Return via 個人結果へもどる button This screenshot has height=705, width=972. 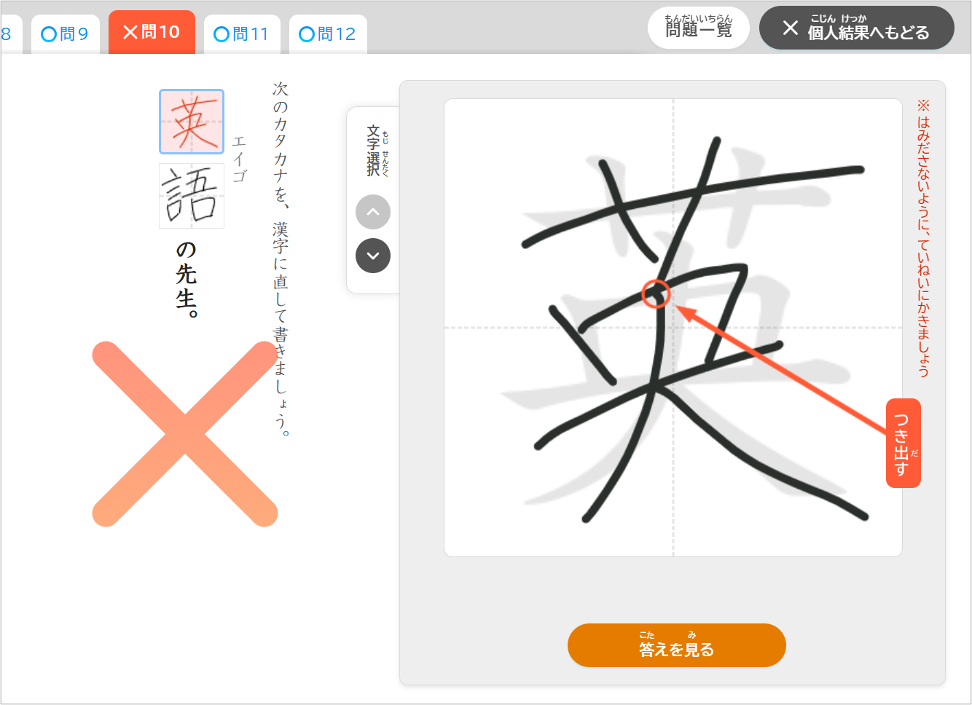tap(857, 28)
